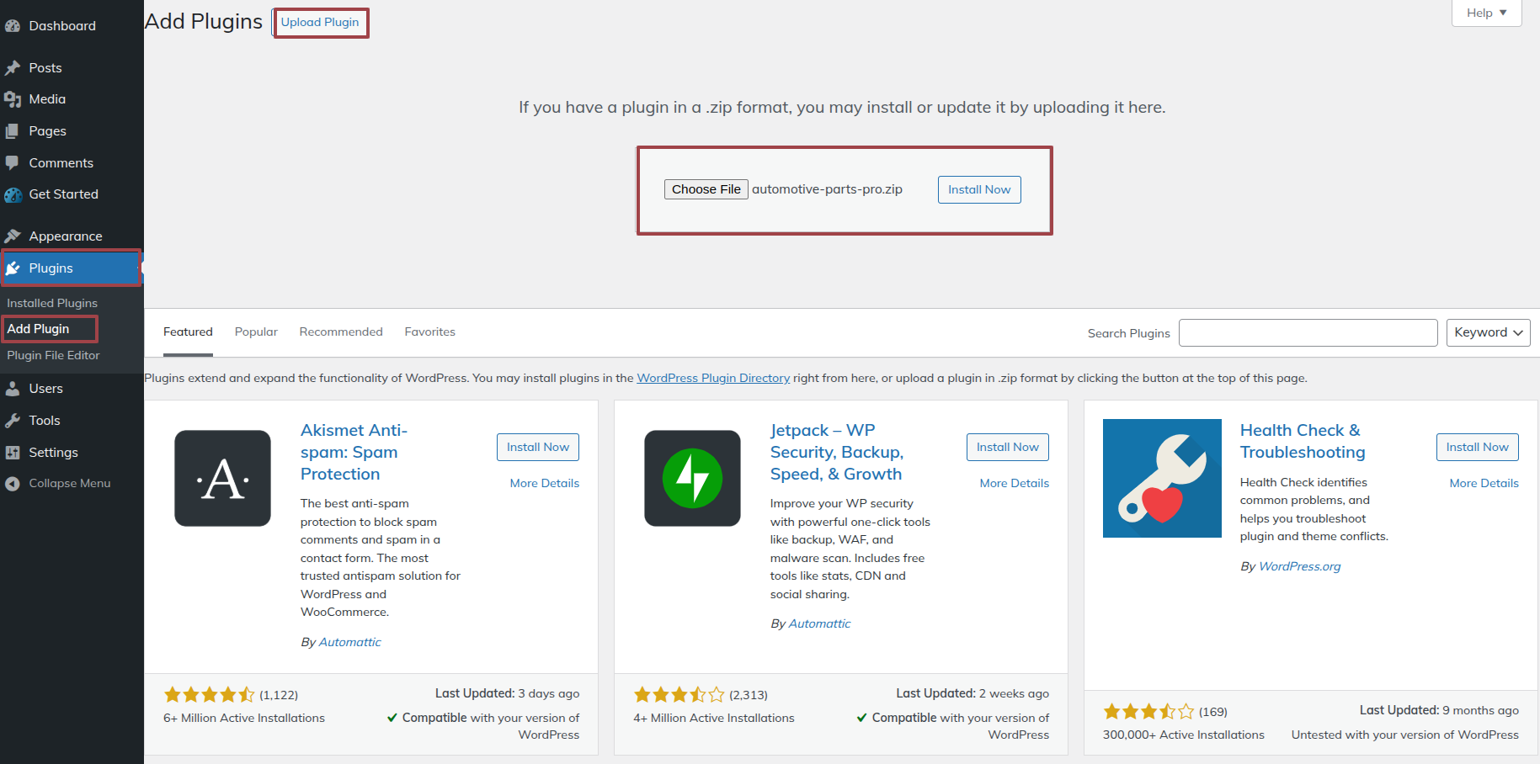
Task: Click the Comments speech bubble icon
Action: tap(13, 163)
